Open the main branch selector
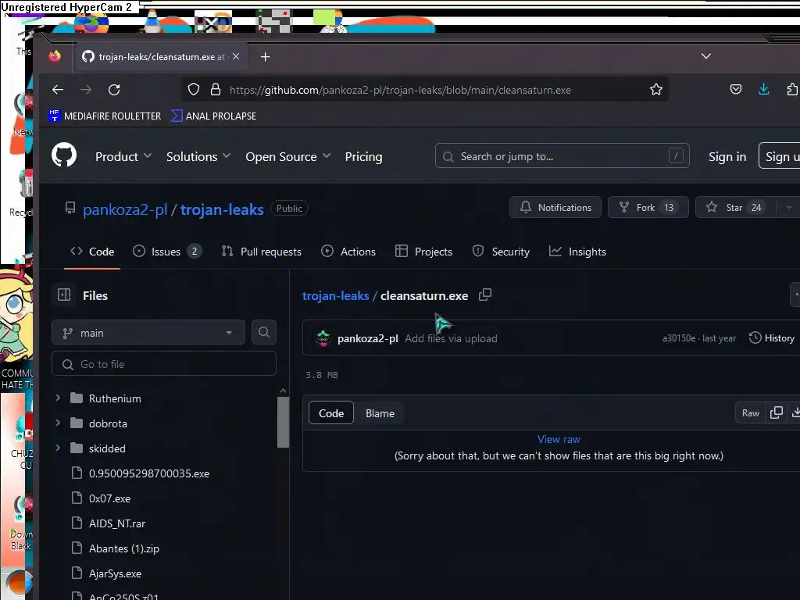The image size is (800, 600). (148, 333)
